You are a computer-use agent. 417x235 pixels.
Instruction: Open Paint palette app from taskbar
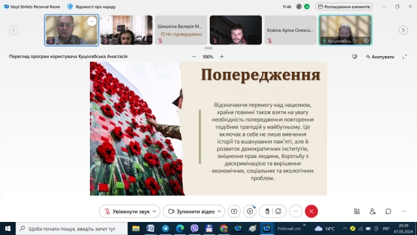point(253,228)
